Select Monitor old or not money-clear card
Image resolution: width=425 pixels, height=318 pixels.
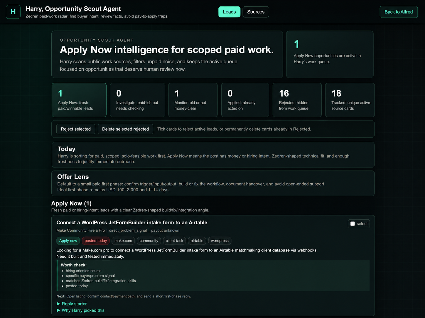point(193,100)
